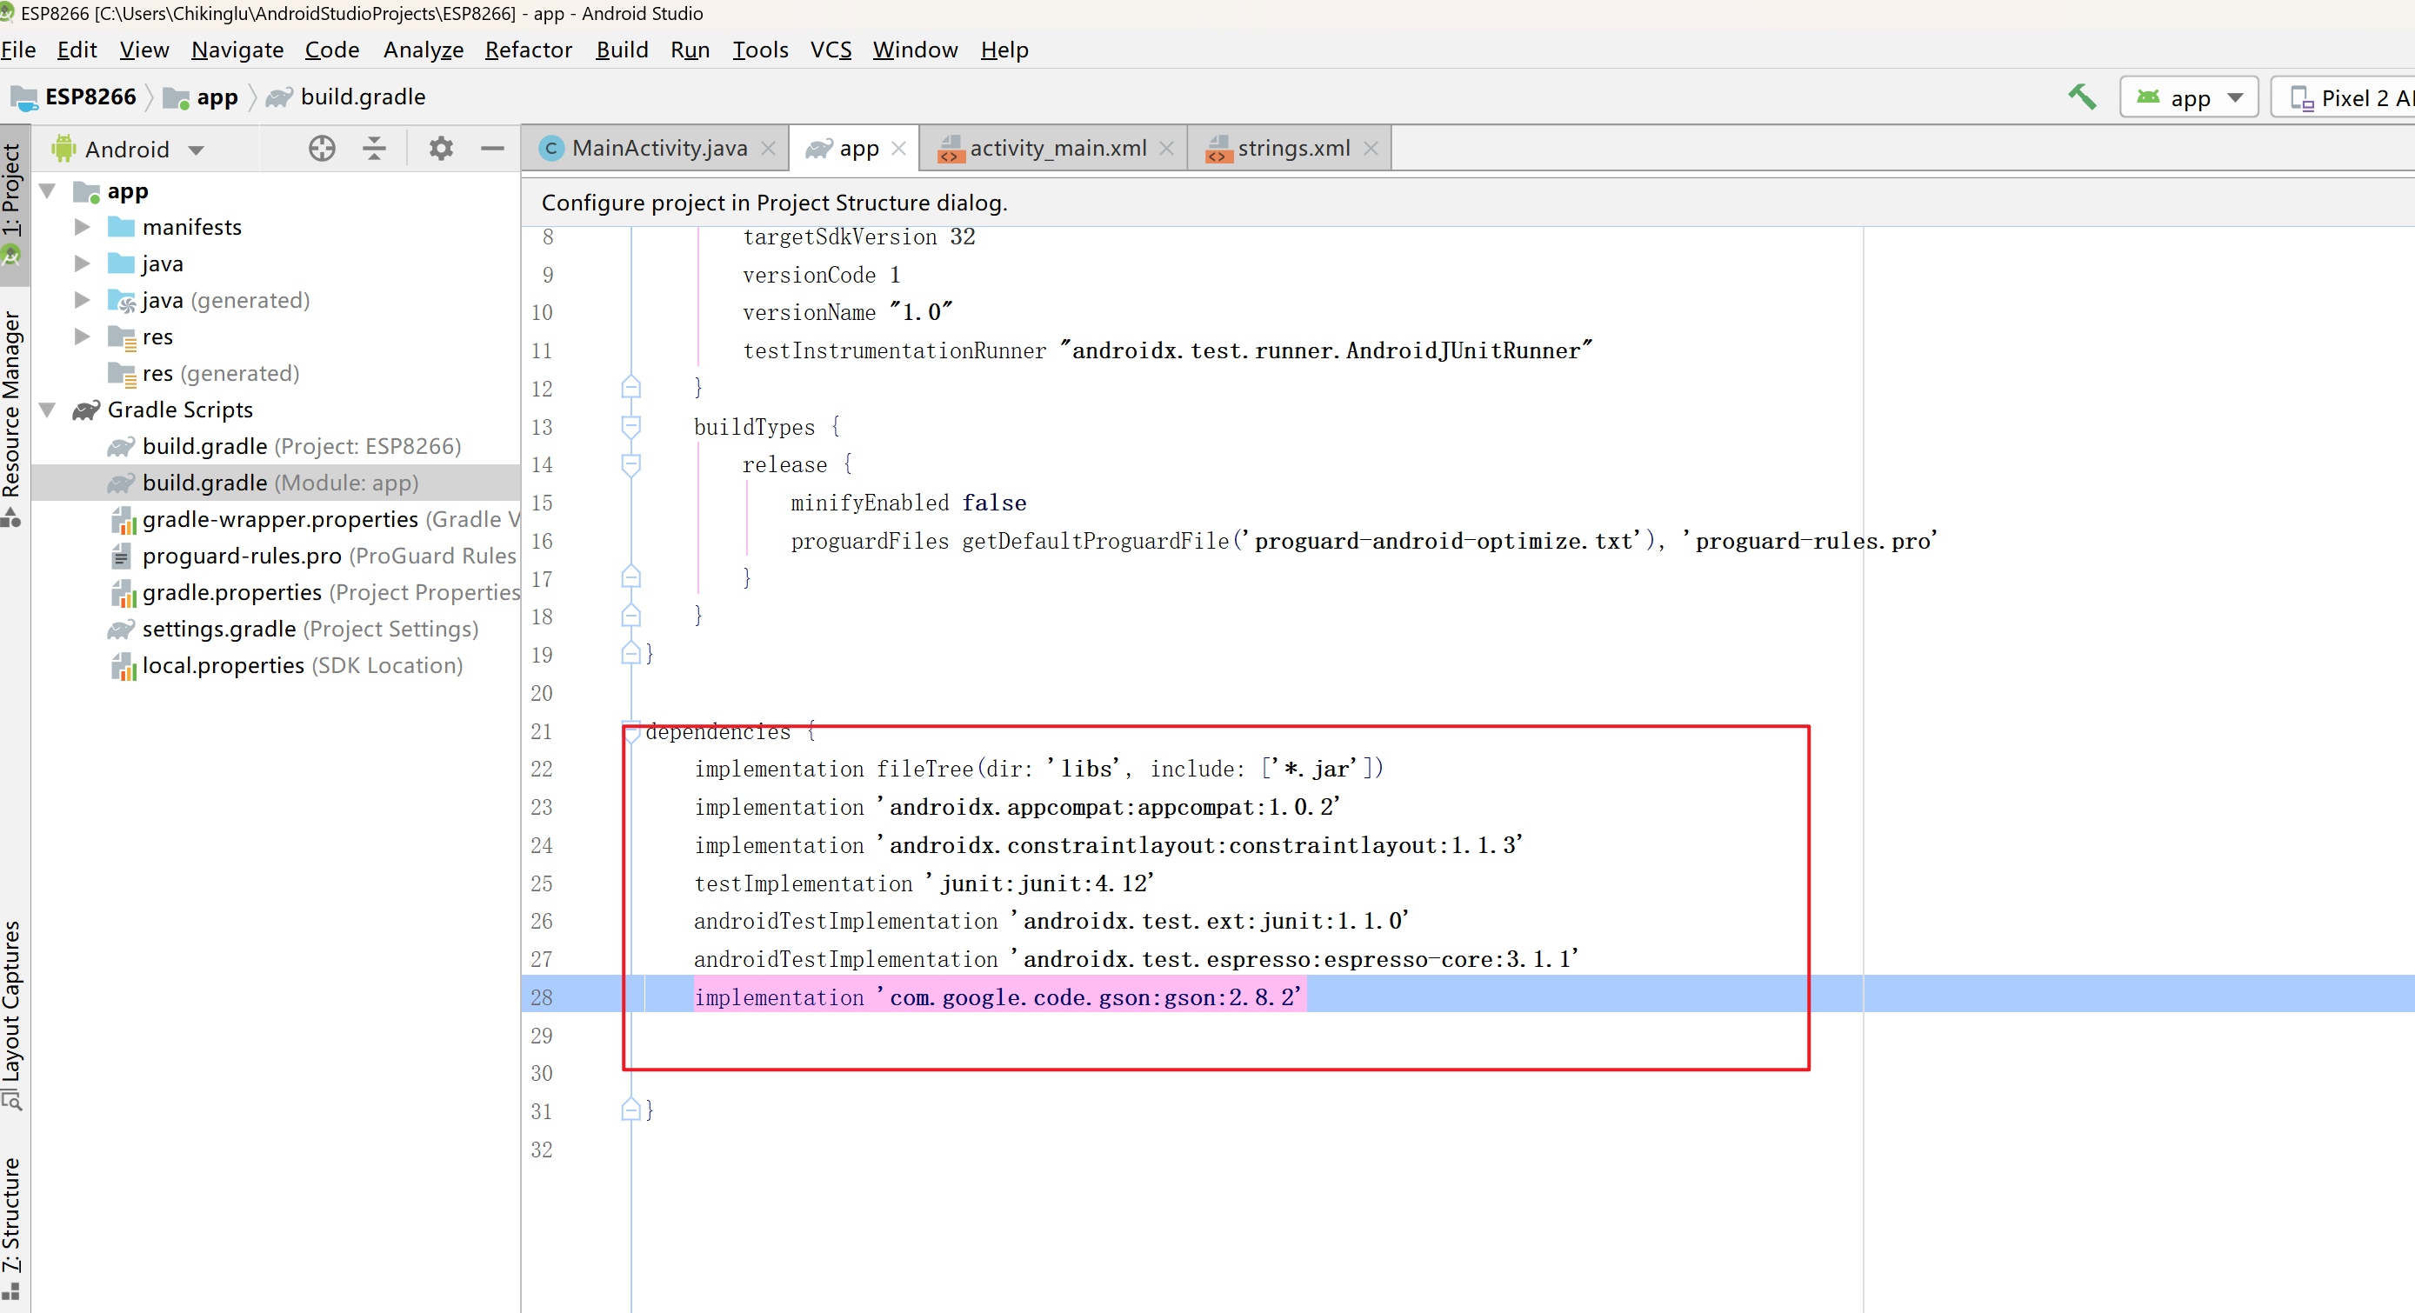Toggle code fold at buildTypes line
The width and height of the screenshot is (2415, 1313).
[631, 426]
